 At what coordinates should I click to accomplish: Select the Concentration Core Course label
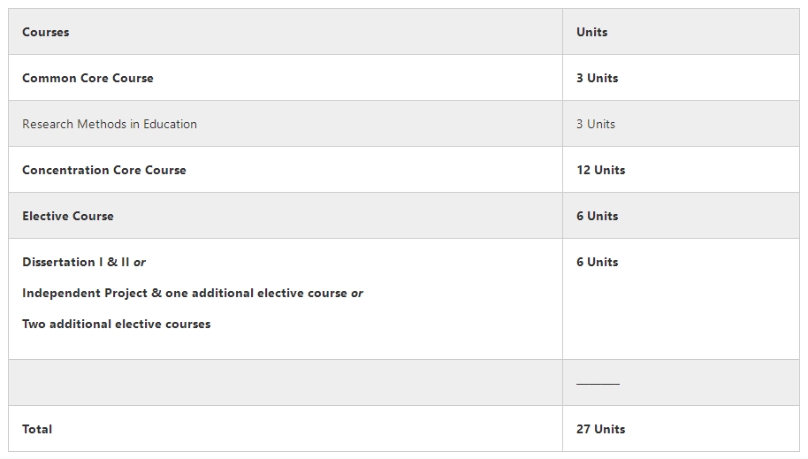coord(104,170)
